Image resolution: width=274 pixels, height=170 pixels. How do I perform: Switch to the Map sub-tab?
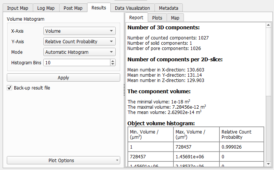(175, 18)
